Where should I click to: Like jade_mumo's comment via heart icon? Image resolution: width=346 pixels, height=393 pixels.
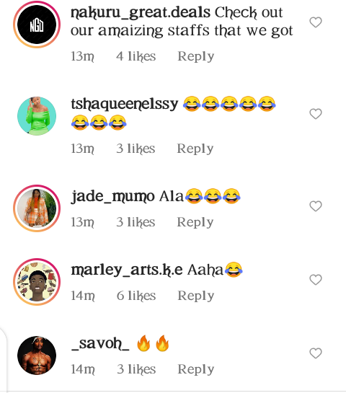[x=316, y=206]
